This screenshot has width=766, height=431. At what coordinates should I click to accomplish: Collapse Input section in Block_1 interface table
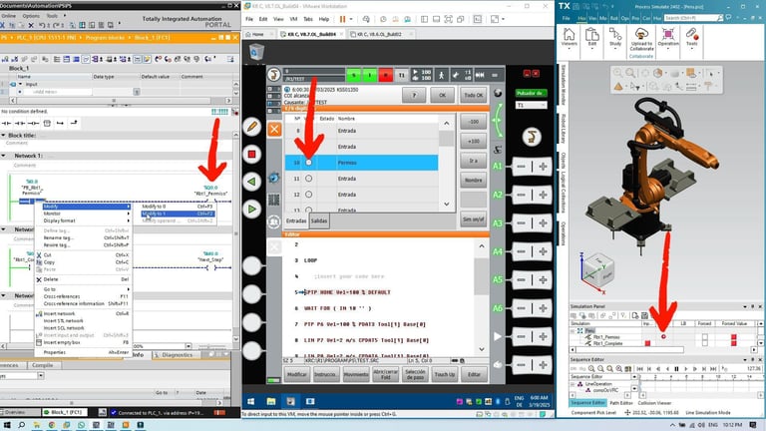point(20,84)
